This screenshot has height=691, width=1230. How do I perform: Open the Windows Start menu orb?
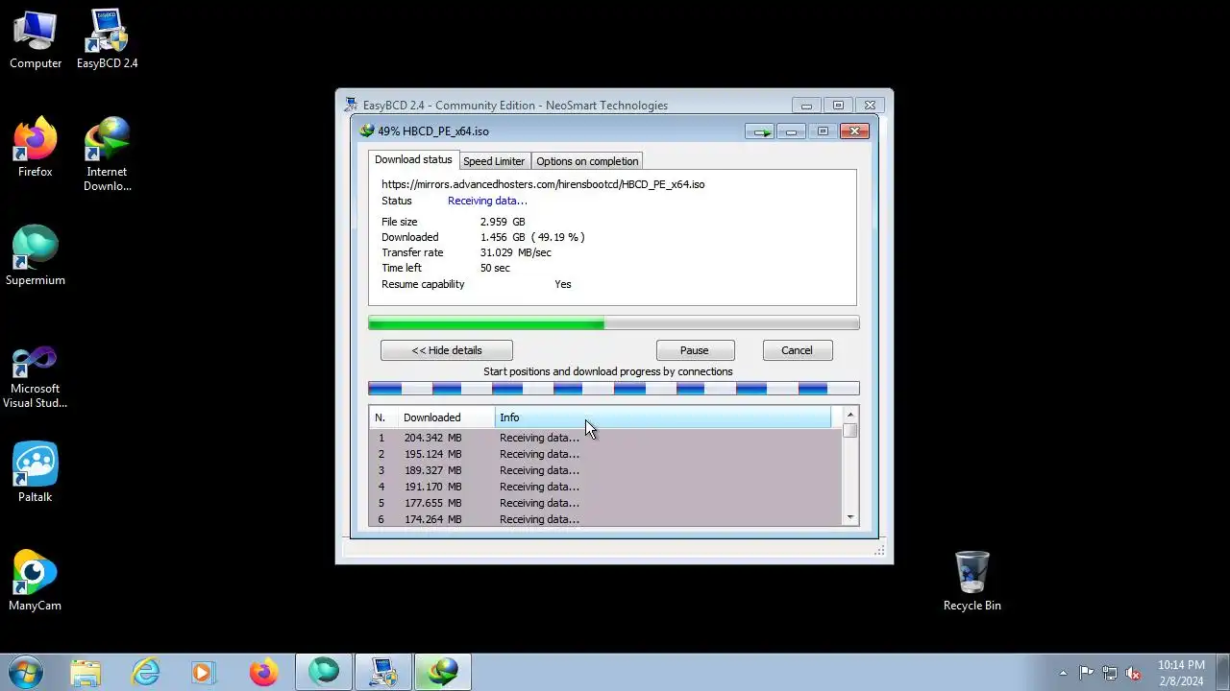tap(26, 672)
